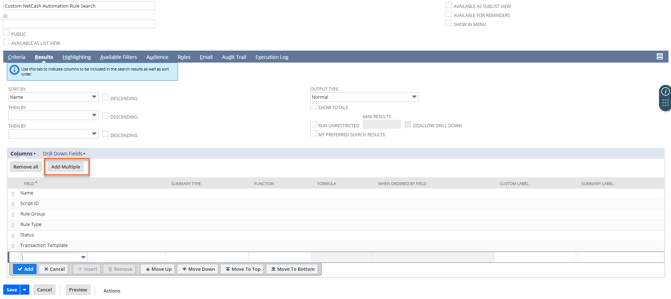Enable the Public checkbox

[7, 33]
